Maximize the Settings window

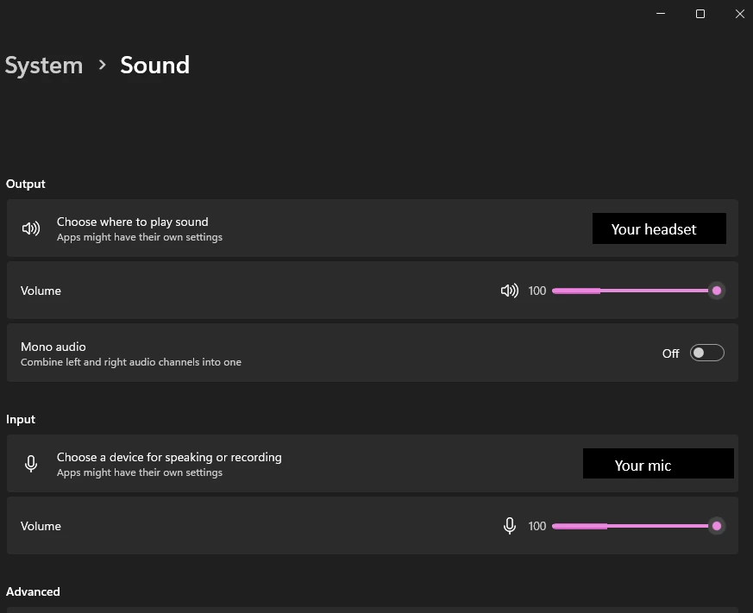click(x=700, y=14)
